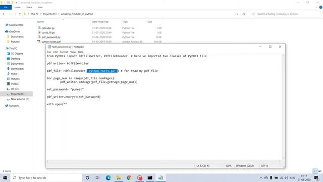This screenshot has width=323, height=182.
Task: Sort files by the Date modified column
Action: click(x=100, y=22)
